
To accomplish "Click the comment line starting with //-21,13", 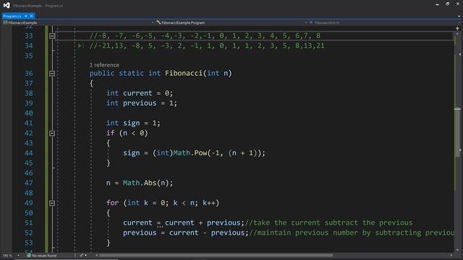I will coord(207,45).
